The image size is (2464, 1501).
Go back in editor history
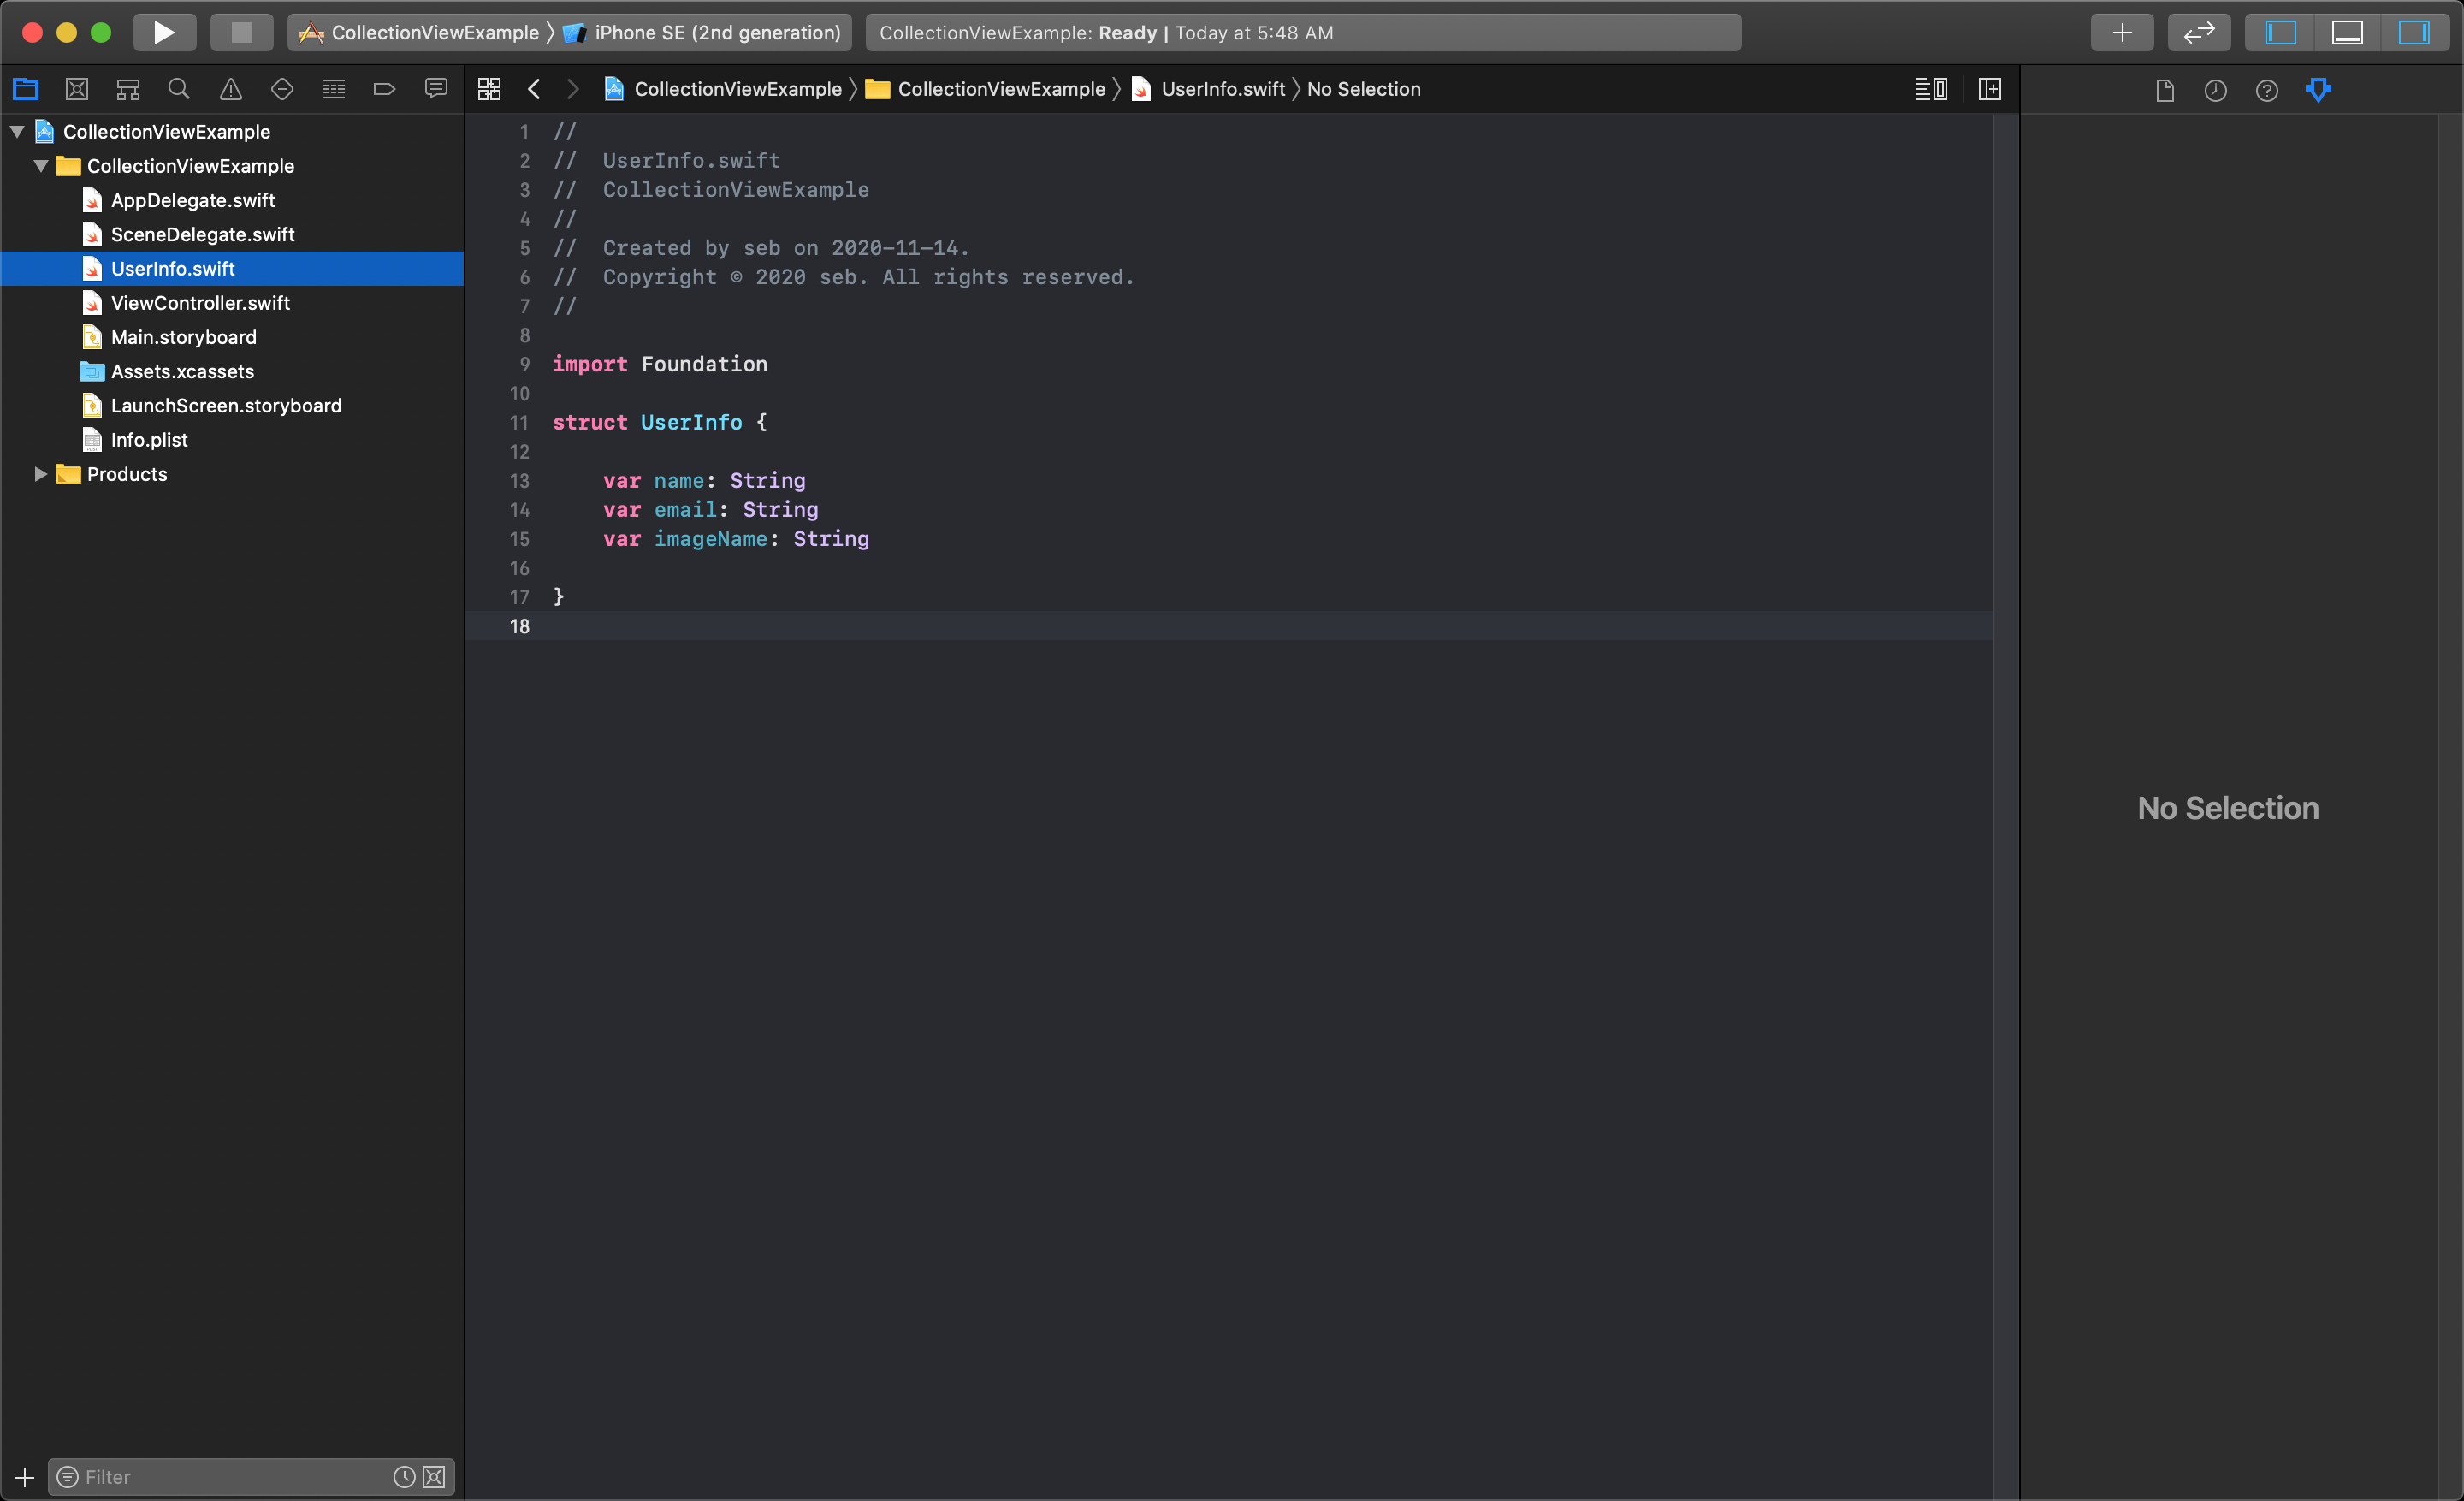tap(534, 89)
